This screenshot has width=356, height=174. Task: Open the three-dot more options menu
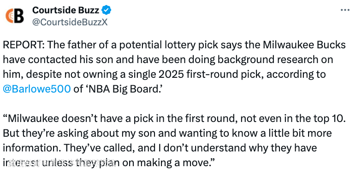pyautogui.click(x=345, y=10)
